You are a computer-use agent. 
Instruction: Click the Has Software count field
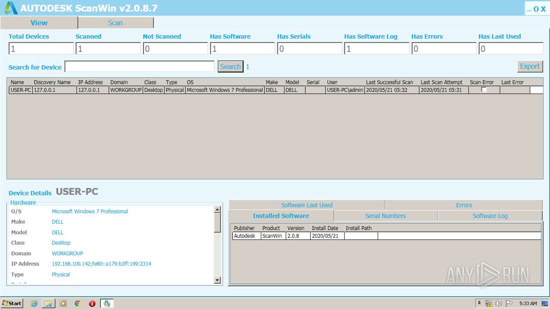point(242,48)
